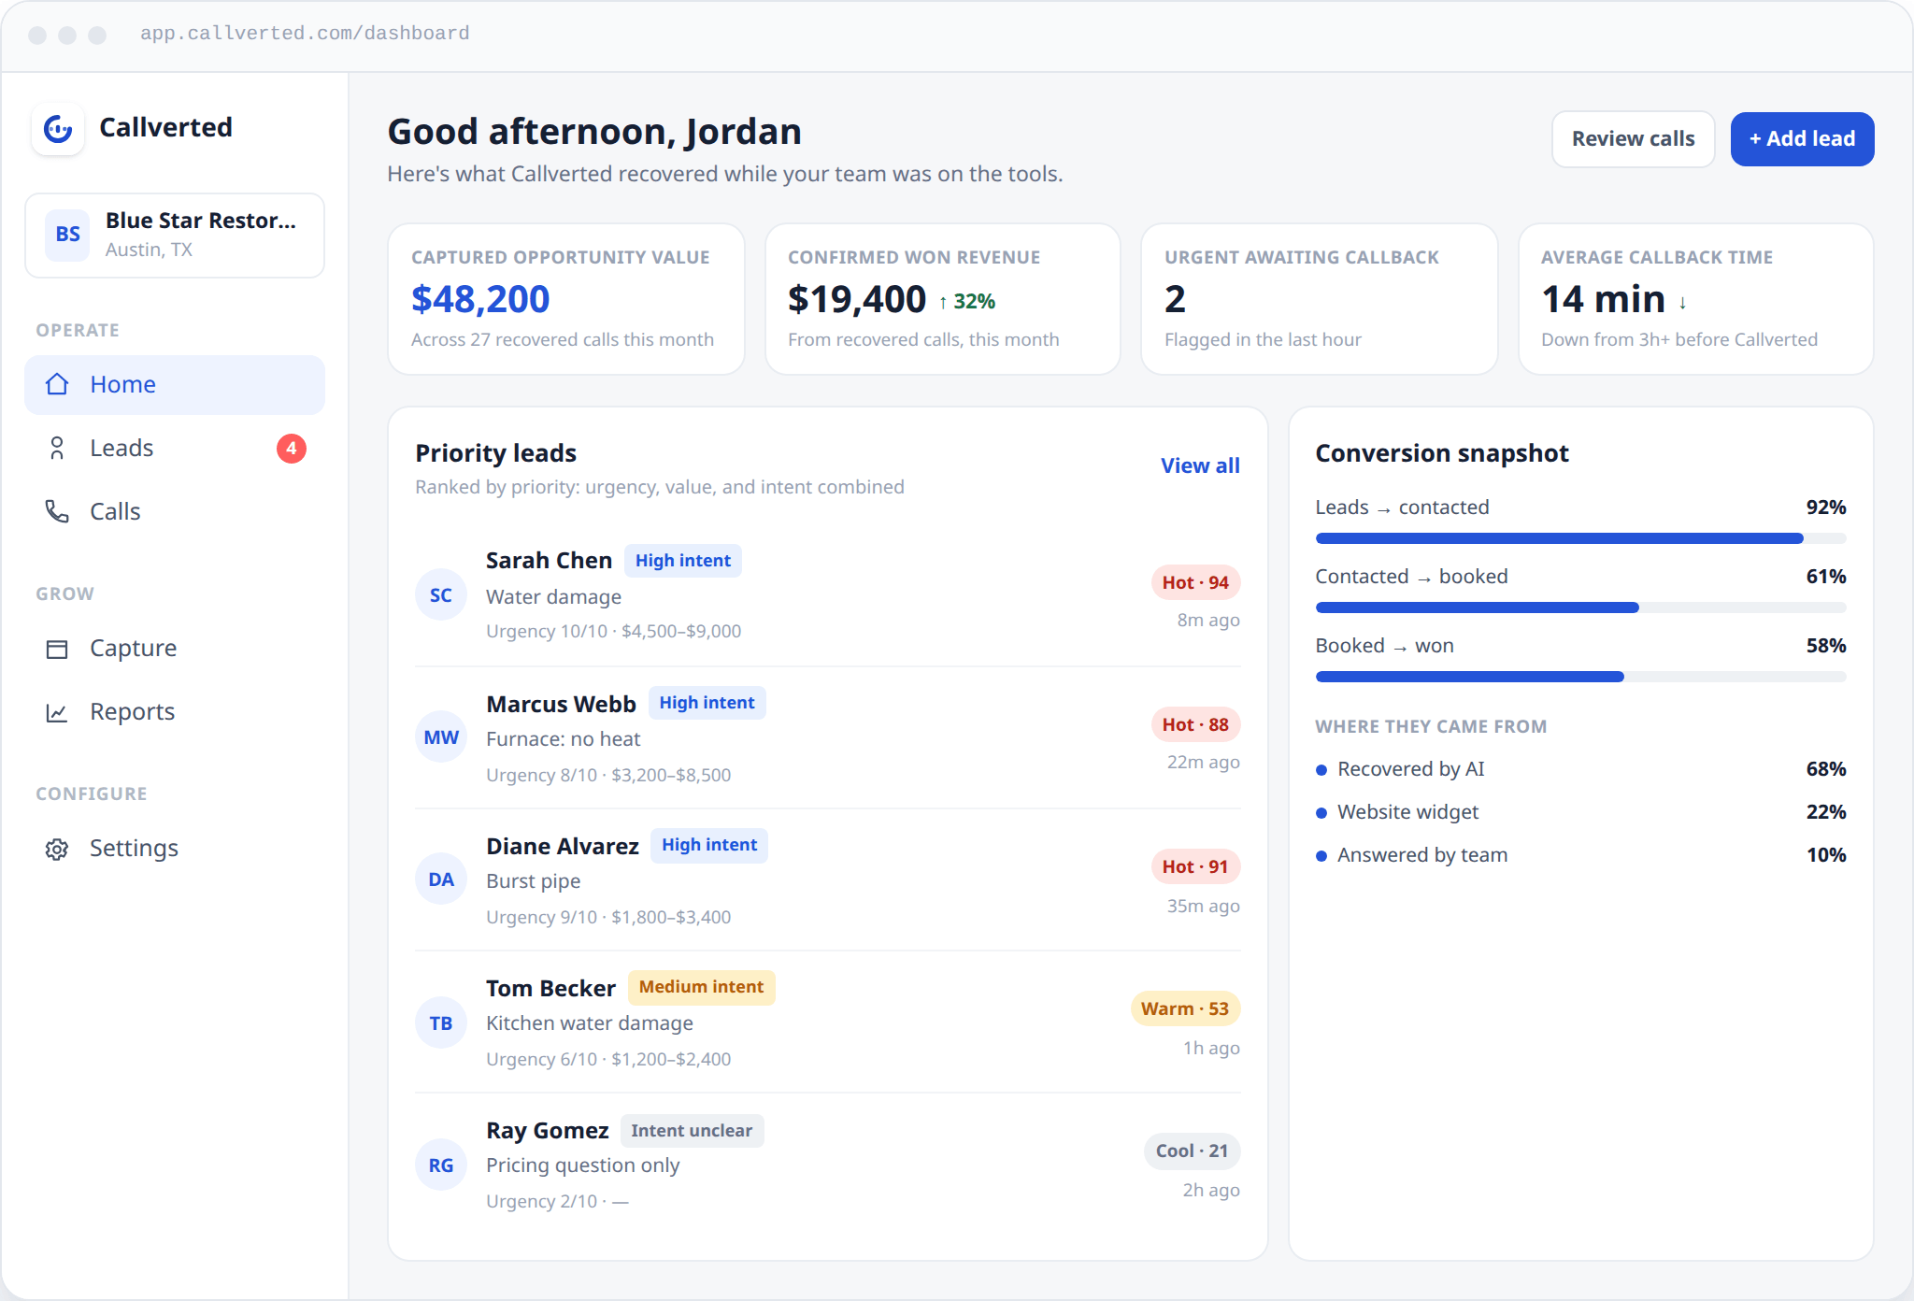Open the Confirmed Won Revenue card
1914x1301 pixels.
[x=943, y=299]
